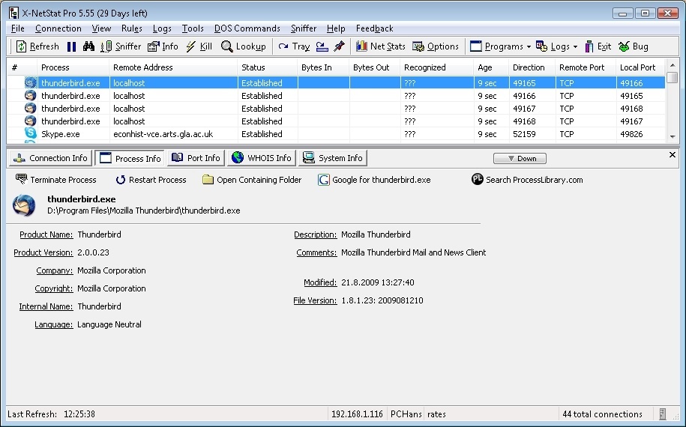The height and width of the screenshot is (427, 686).
Task: Sort by the Bytes In column header
Action: (x=323, y=67)
